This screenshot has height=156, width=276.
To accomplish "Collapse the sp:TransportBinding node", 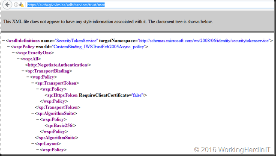I will 23,71.
